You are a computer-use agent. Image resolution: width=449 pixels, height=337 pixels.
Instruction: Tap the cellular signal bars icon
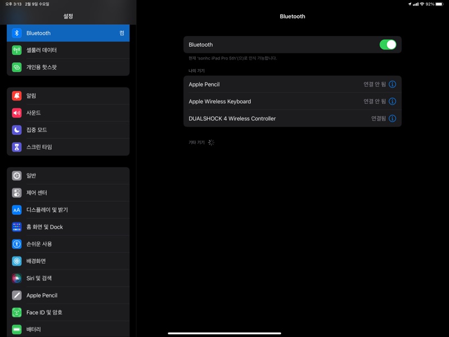[415, 4]
